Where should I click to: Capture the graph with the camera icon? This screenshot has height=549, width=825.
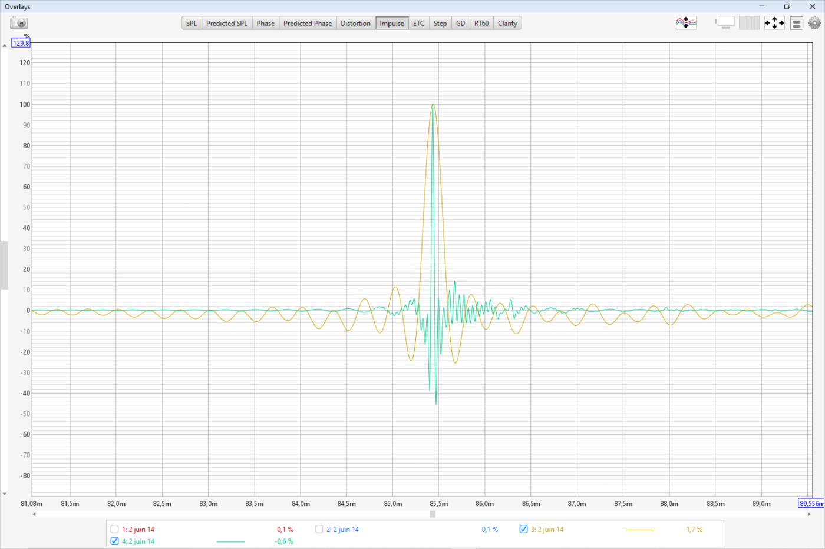click(x=19, y=23)
